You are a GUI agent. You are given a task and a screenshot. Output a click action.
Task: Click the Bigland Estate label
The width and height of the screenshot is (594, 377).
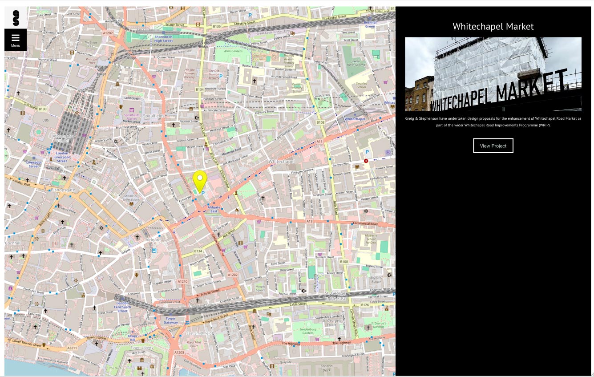(x=376, y=279)
